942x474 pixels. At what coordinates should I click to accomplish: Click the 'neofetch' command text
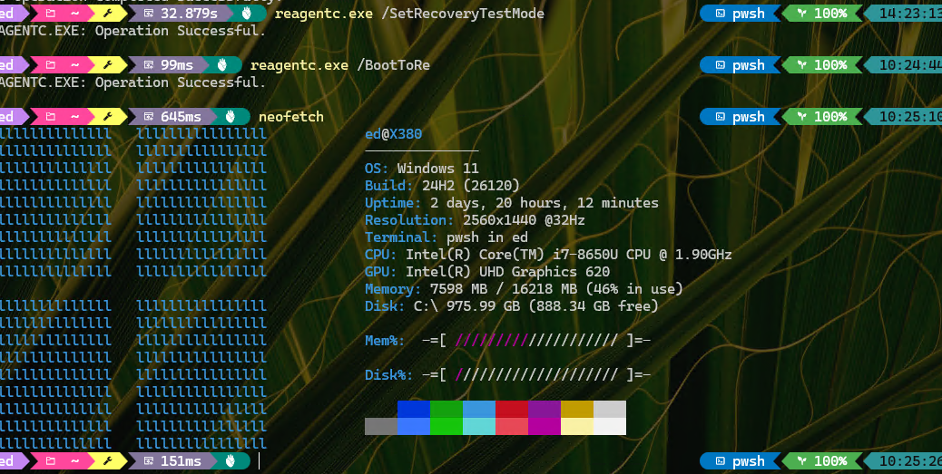[x=291, y=116]
